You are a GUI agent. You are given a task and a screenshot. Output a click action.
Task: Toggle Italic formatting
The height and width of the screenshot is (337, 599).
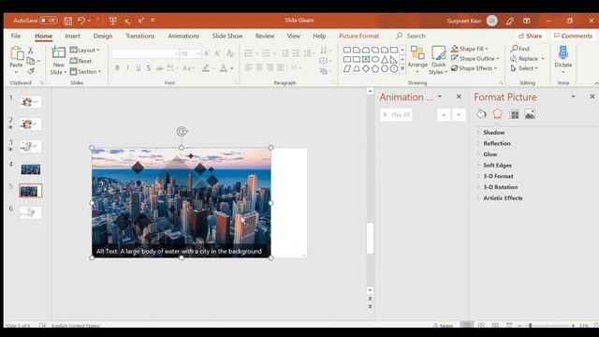click(127, 68)
